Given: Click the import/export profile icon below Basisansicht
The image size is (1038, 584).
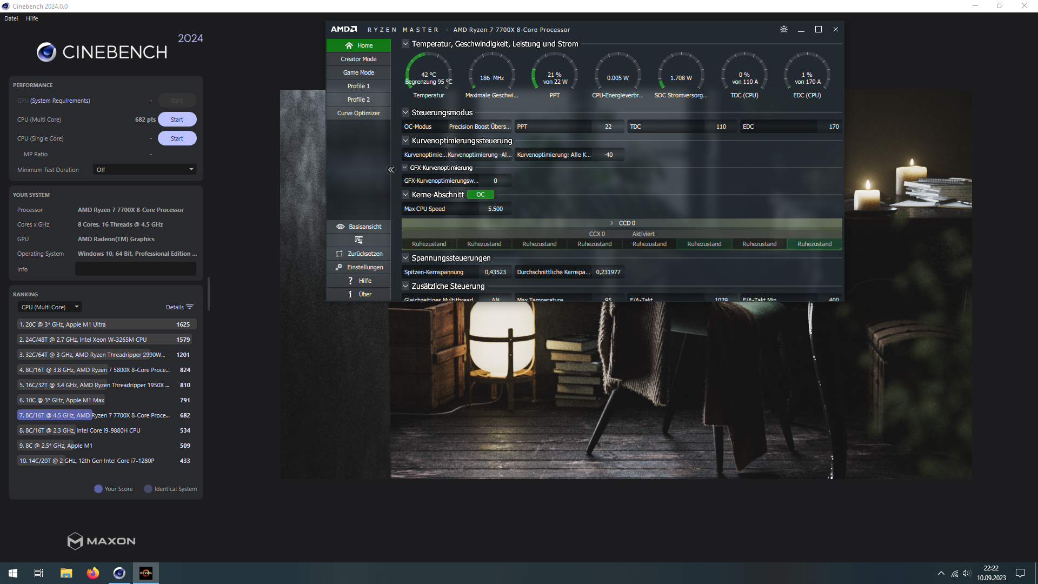Looking at the screenshot, I should (x=358, y=240).
